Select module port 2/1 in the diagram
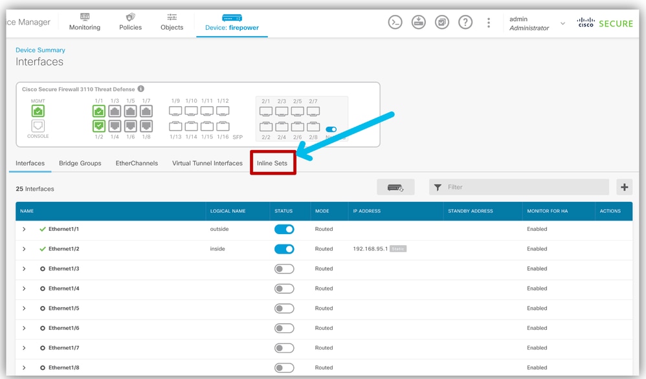The height and width of the screenshot is (379, 646). point(266,111)
